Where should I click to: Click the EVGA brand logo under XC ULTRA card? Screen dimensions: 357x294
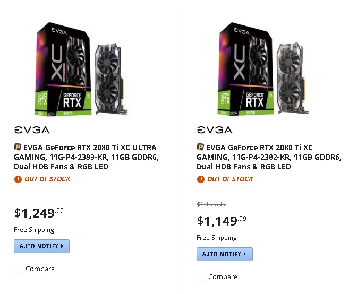pyautogui.click(x=32, y=130)
